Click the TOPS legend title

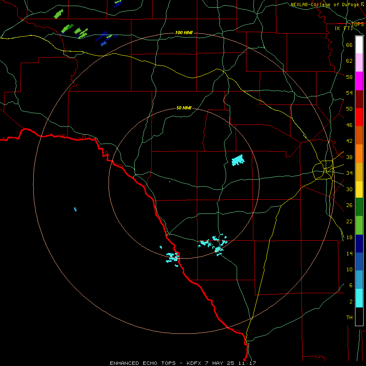click(x=357, y=24)
